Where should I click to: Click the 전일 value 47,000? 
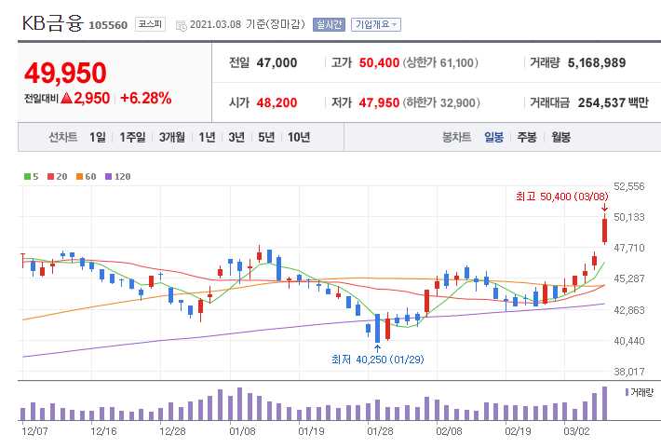pos(277,62)
